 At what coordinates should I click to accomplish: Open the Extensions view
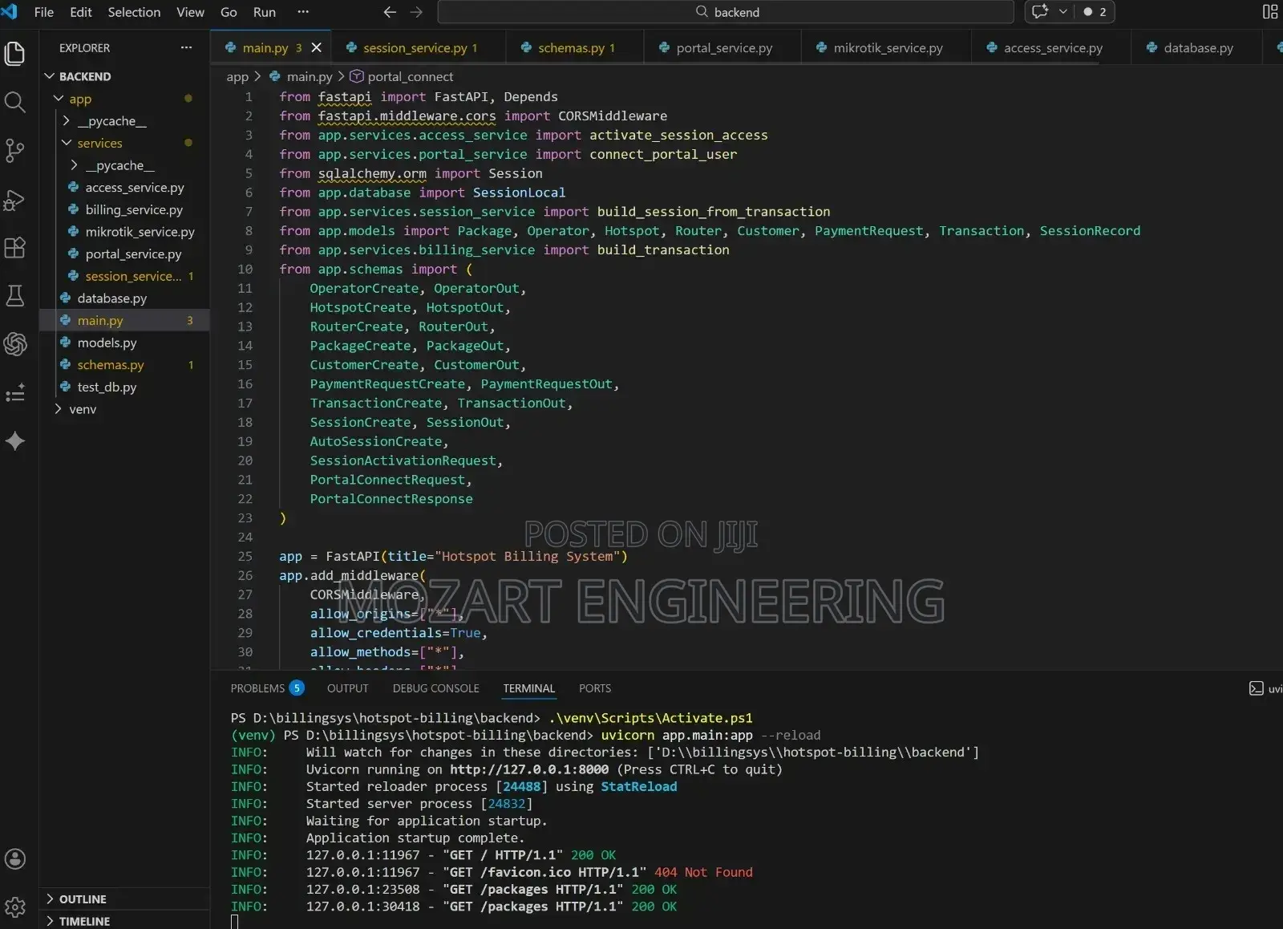point(14,247)
